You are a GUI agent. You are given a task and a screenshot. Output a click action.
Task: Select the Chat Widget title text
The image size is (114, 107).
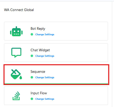coord(40,50)
